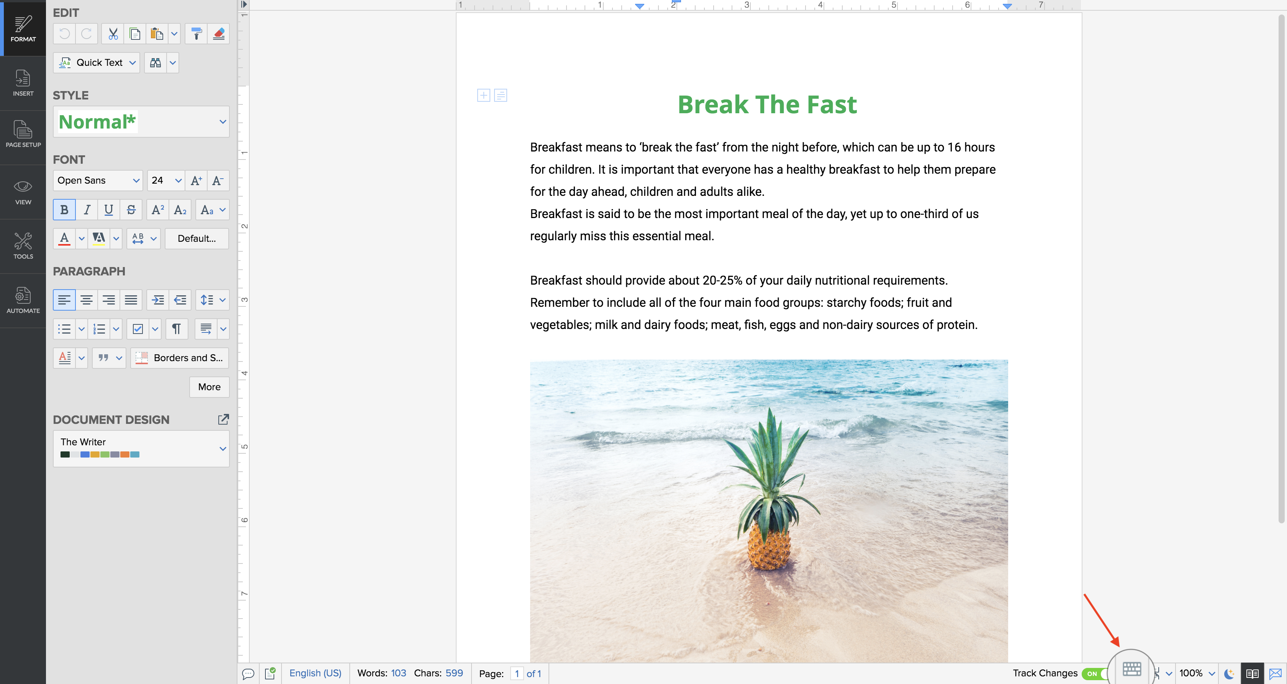Show paragraph marks pilcrow icon
The width and height of the screenshot is (1287, 684).
tap(176, 329)
